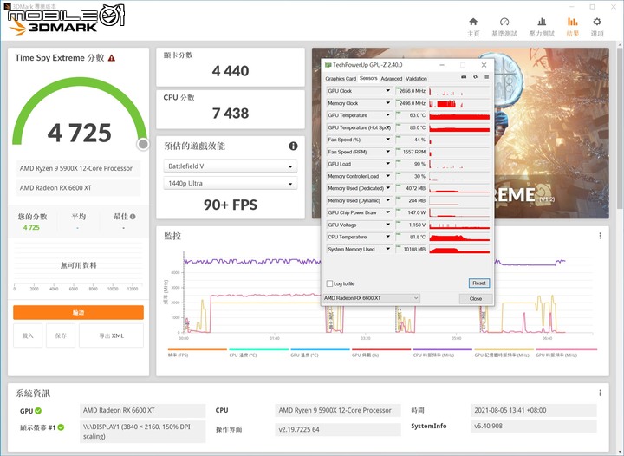The image size is (624, 456).
Task: Open the 3DMark Home (主頁) icon
Action: click(473, 22)
